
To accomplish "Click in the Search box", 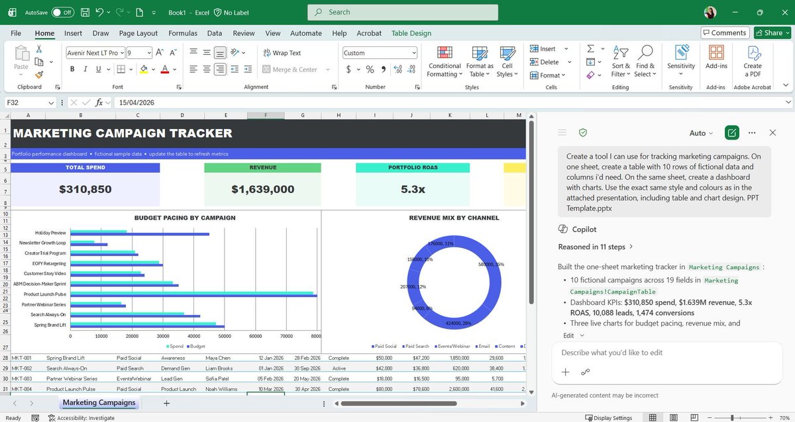I will [403, 12].
